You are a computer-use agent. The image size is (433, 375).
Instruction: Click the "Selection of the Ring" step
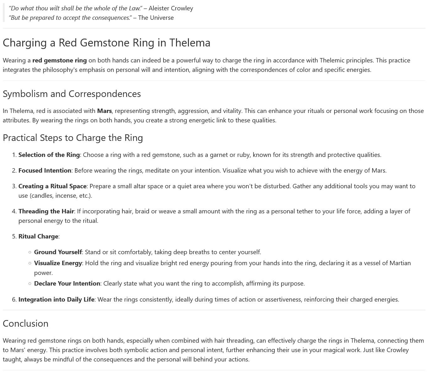coord(49,155)
